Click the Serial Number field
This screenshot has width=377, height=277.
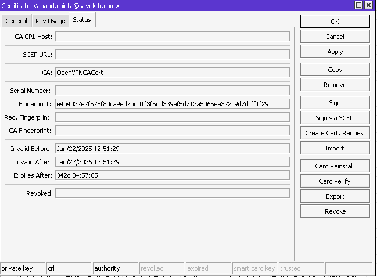coord(173,91)
